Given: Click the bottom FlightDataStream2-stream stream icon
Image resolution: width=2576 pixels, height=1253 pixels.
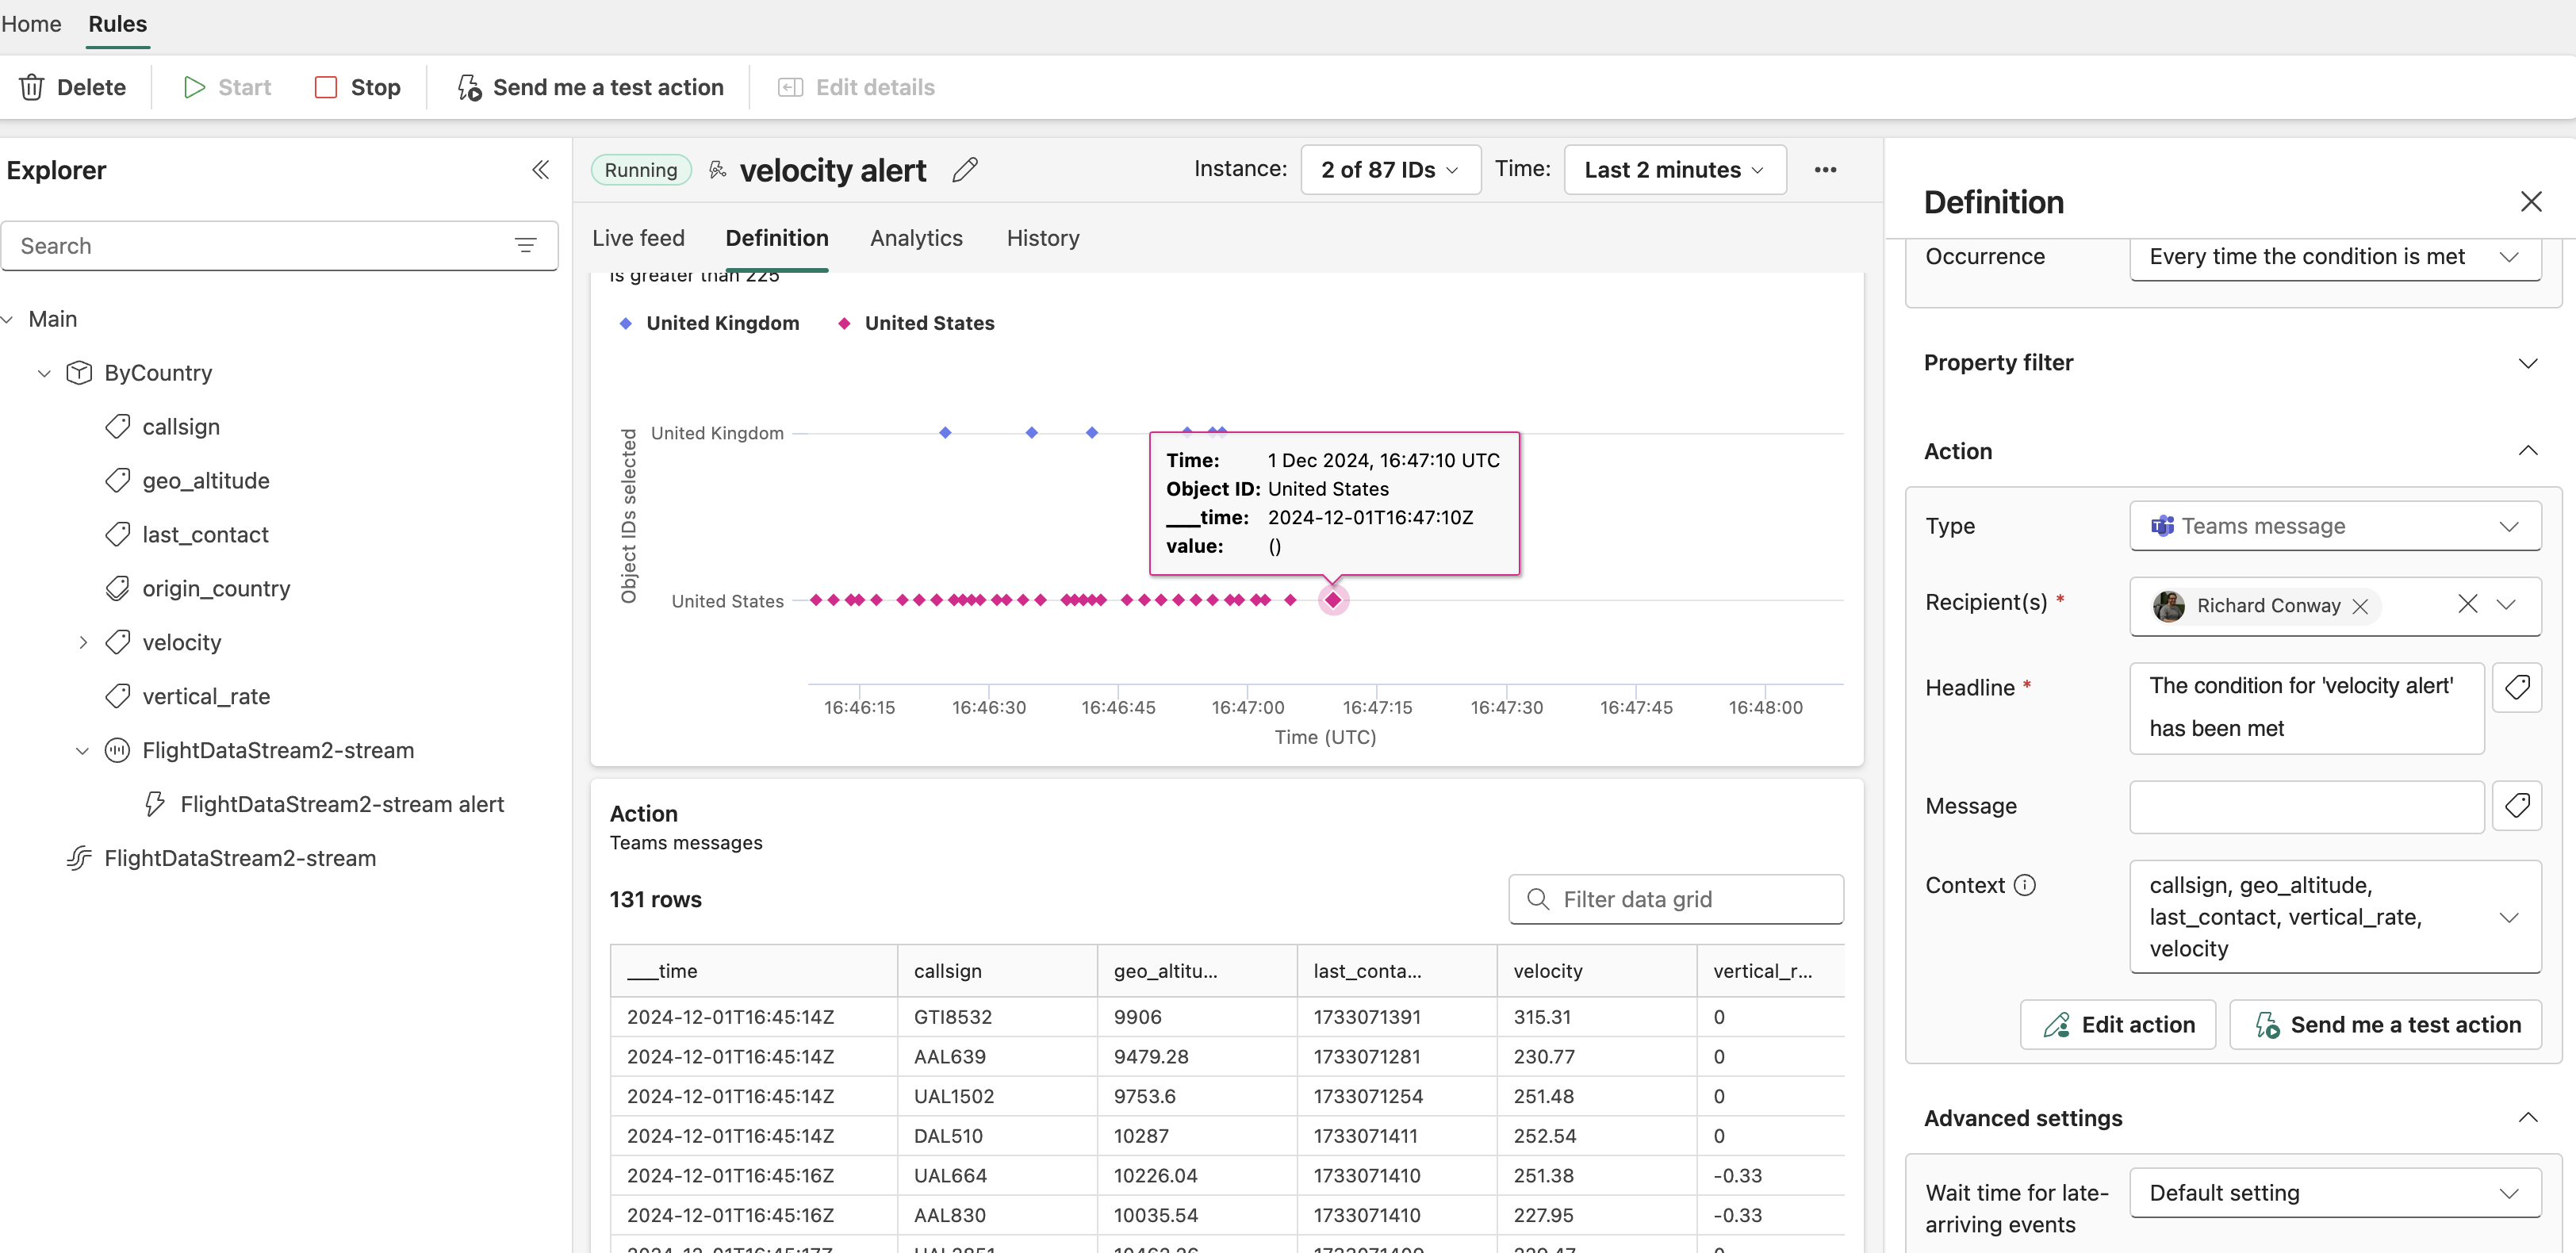Looking at the screenshot, I should pos(79,858).
